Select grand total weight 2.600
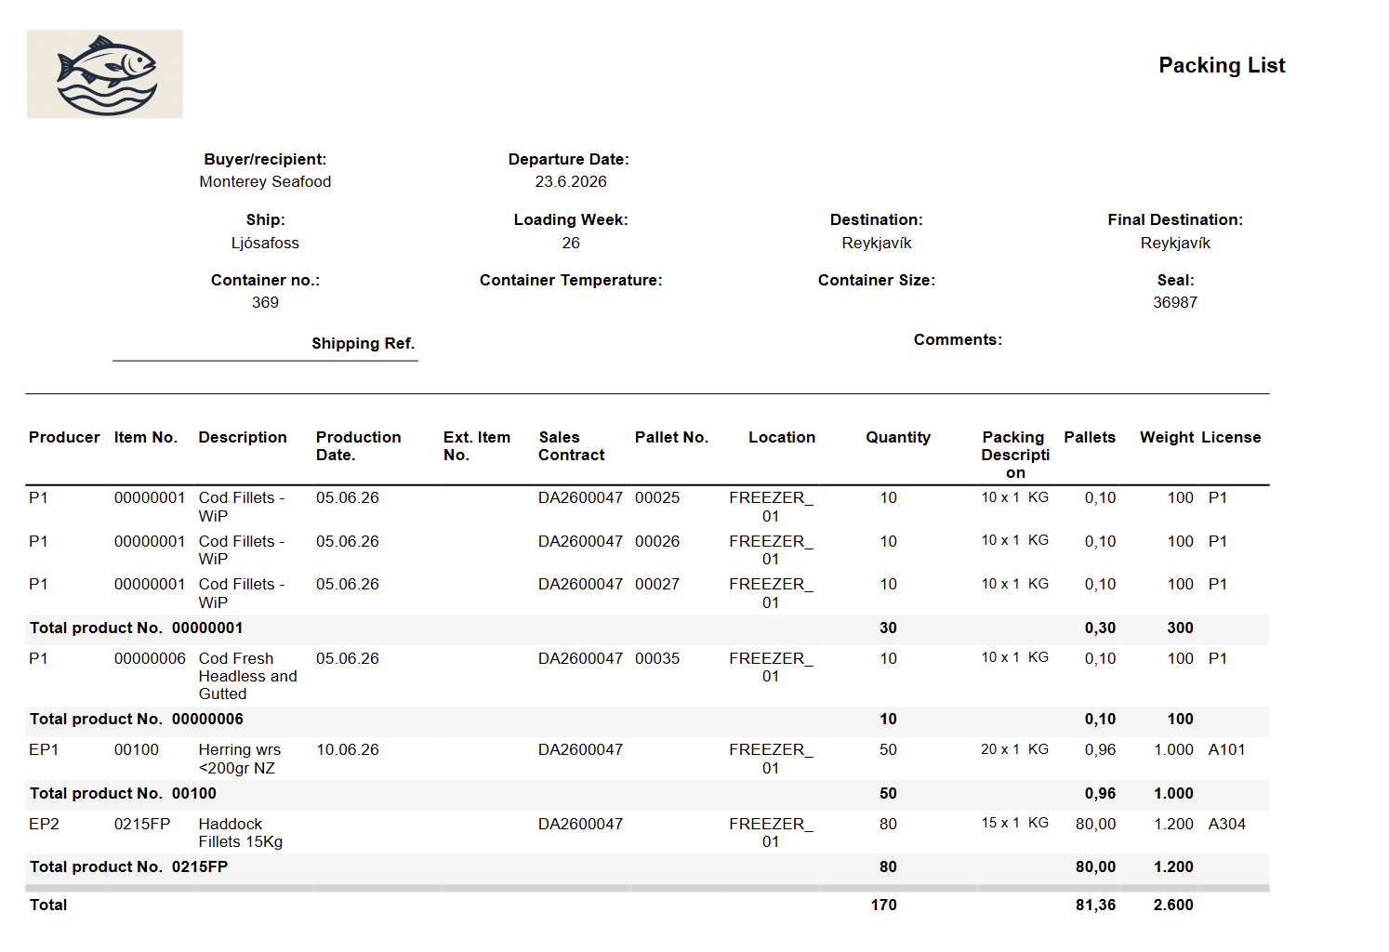Image resolution: width=1389 pixels, height=952 pixels. click(x=1173, y=905)
